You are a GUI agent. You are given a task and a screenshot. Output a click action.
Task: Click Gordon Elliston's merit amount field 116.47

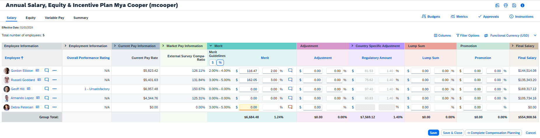click(249, 71)
